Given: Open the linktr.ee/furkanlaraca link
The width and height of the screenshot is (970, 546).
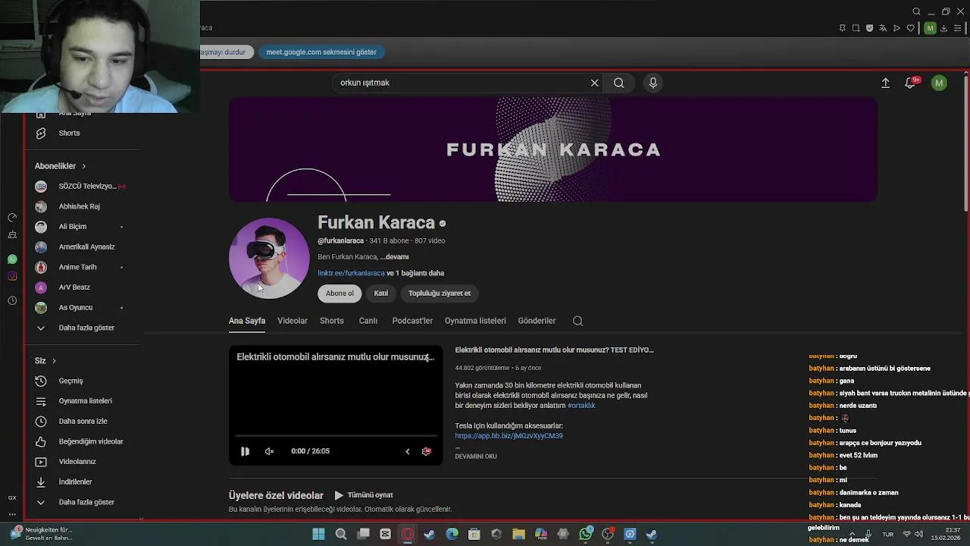Looking at the screenshot, I should pos(351,273).
